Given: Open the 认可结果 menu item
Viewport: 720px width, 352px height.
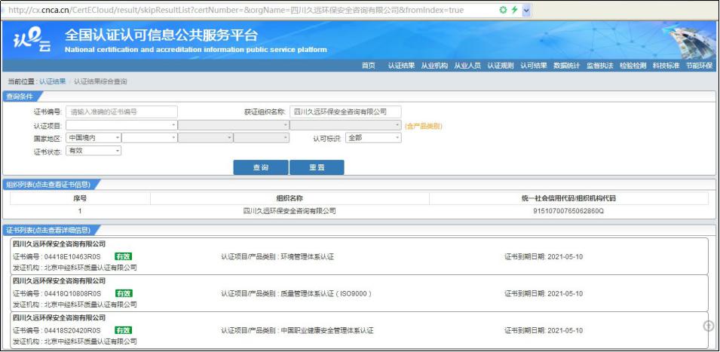Looking at the screenshot, I should click(x=534, y=66).
